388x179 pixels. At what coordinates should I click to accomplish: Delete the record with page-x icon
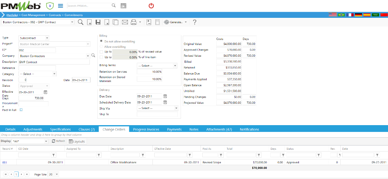pos(107,22)
